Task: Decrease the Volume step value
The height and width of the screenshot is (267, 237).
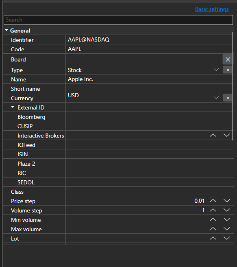Action: tap(226, 210)
